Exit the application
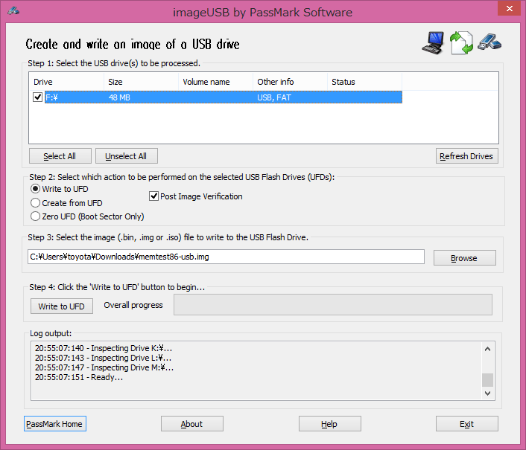The width and height of the screenshot is (526, 450). click(x=467, y=423)
